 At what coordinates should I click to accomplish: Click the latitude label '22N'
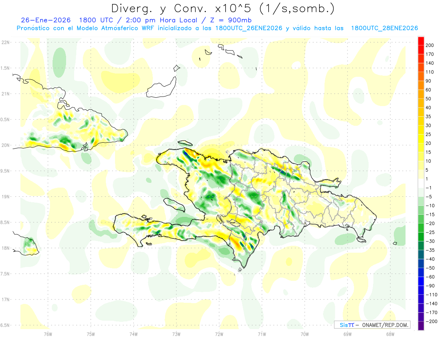tap(5, 42)
